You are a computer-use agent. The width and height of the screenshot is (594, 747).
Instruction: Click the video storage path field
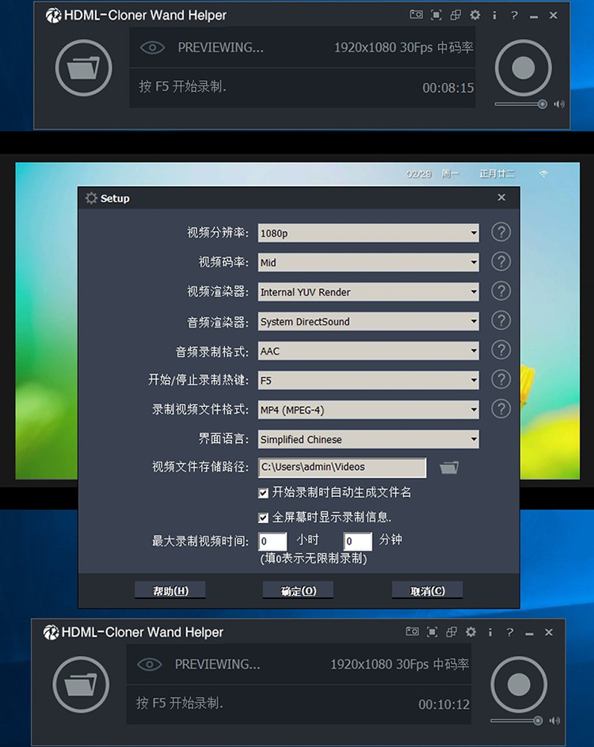coord(342,468)
